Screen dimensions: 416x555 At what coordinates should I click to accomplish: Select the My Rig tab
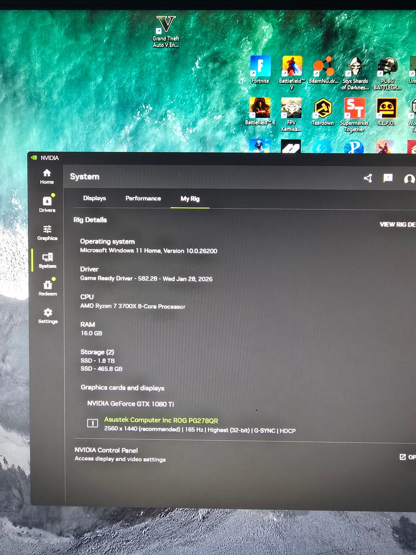[190, 199]
